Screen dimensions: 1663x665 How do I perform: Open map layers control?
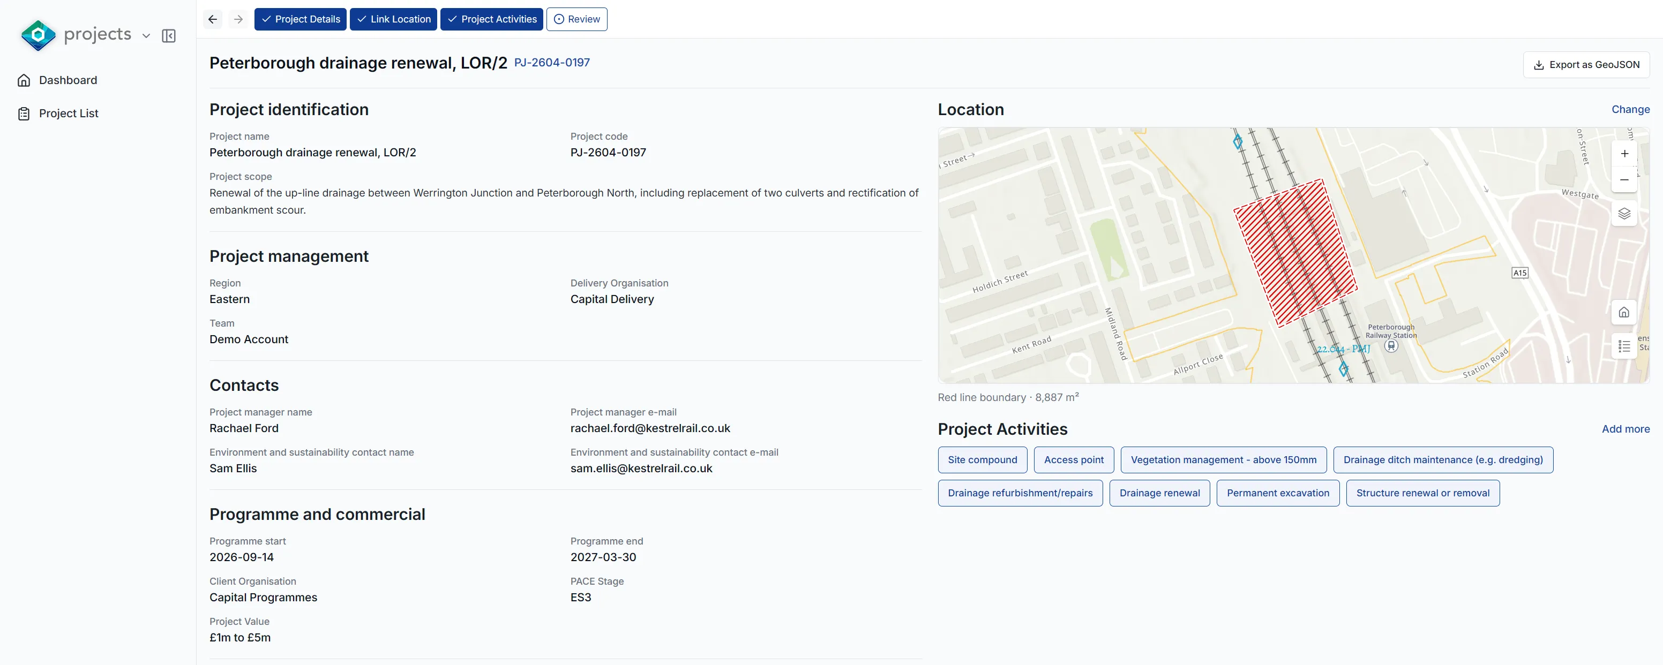coord(1624,214)
